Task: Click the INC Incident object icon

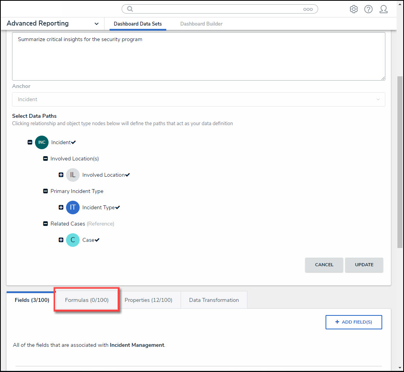Action: (42, 142)
